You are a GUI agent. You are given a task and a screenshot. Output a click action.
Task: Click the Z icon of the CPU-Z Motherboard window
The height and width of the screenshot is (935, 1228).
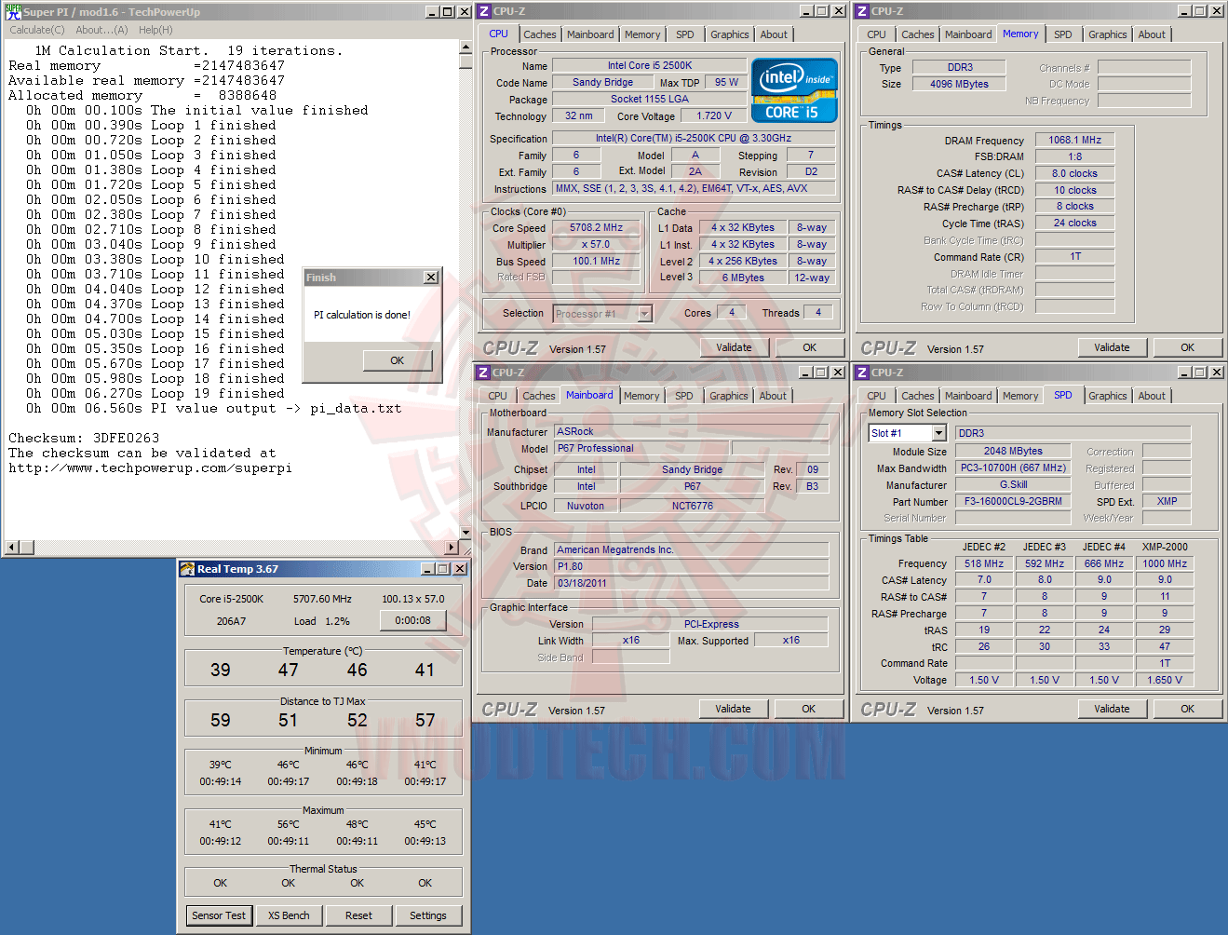pos(483,373)
